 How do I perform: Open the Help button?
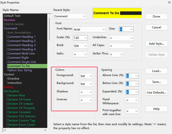click(x=156, y=109)
